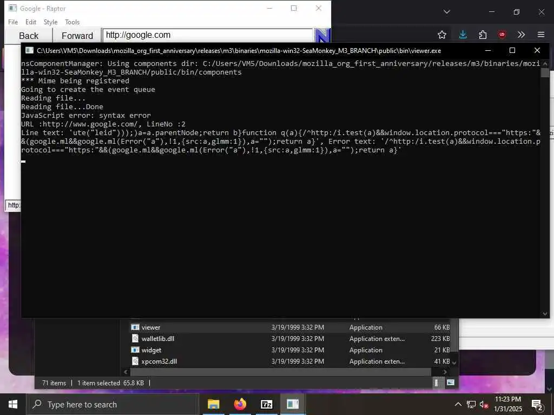Click the muted volume tray icon

click(x=484, y=404)
